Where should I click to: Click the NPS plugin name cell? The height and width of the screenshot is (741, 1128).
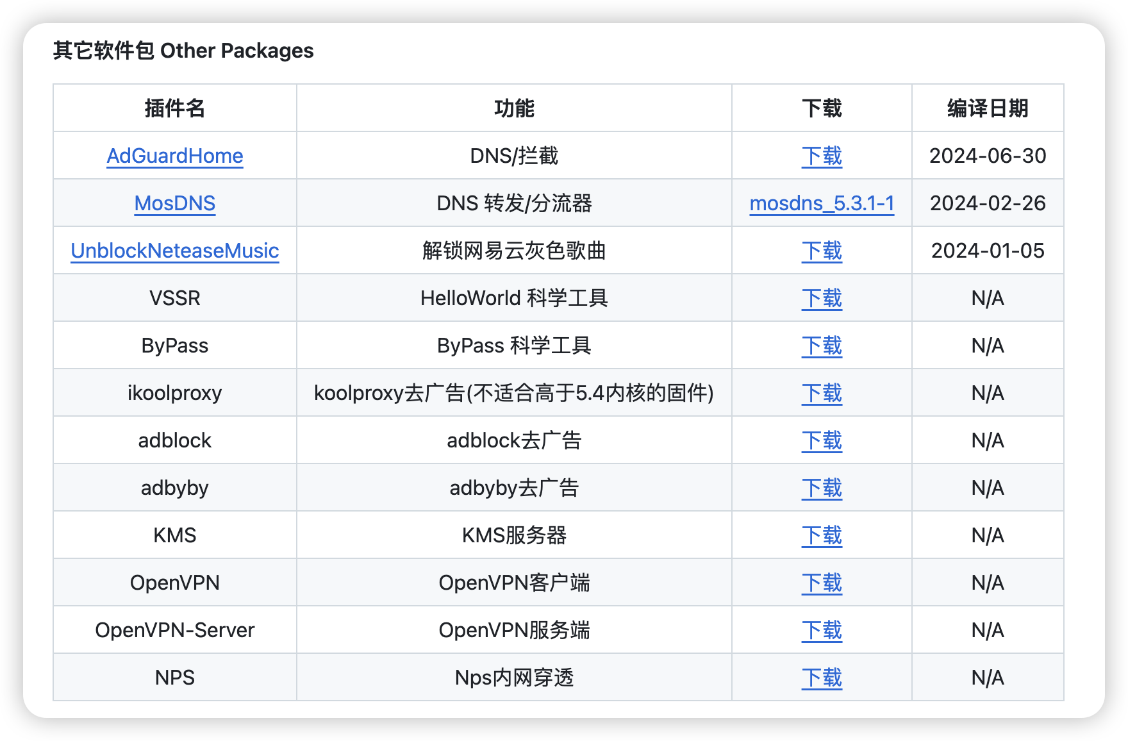point(174,678)
